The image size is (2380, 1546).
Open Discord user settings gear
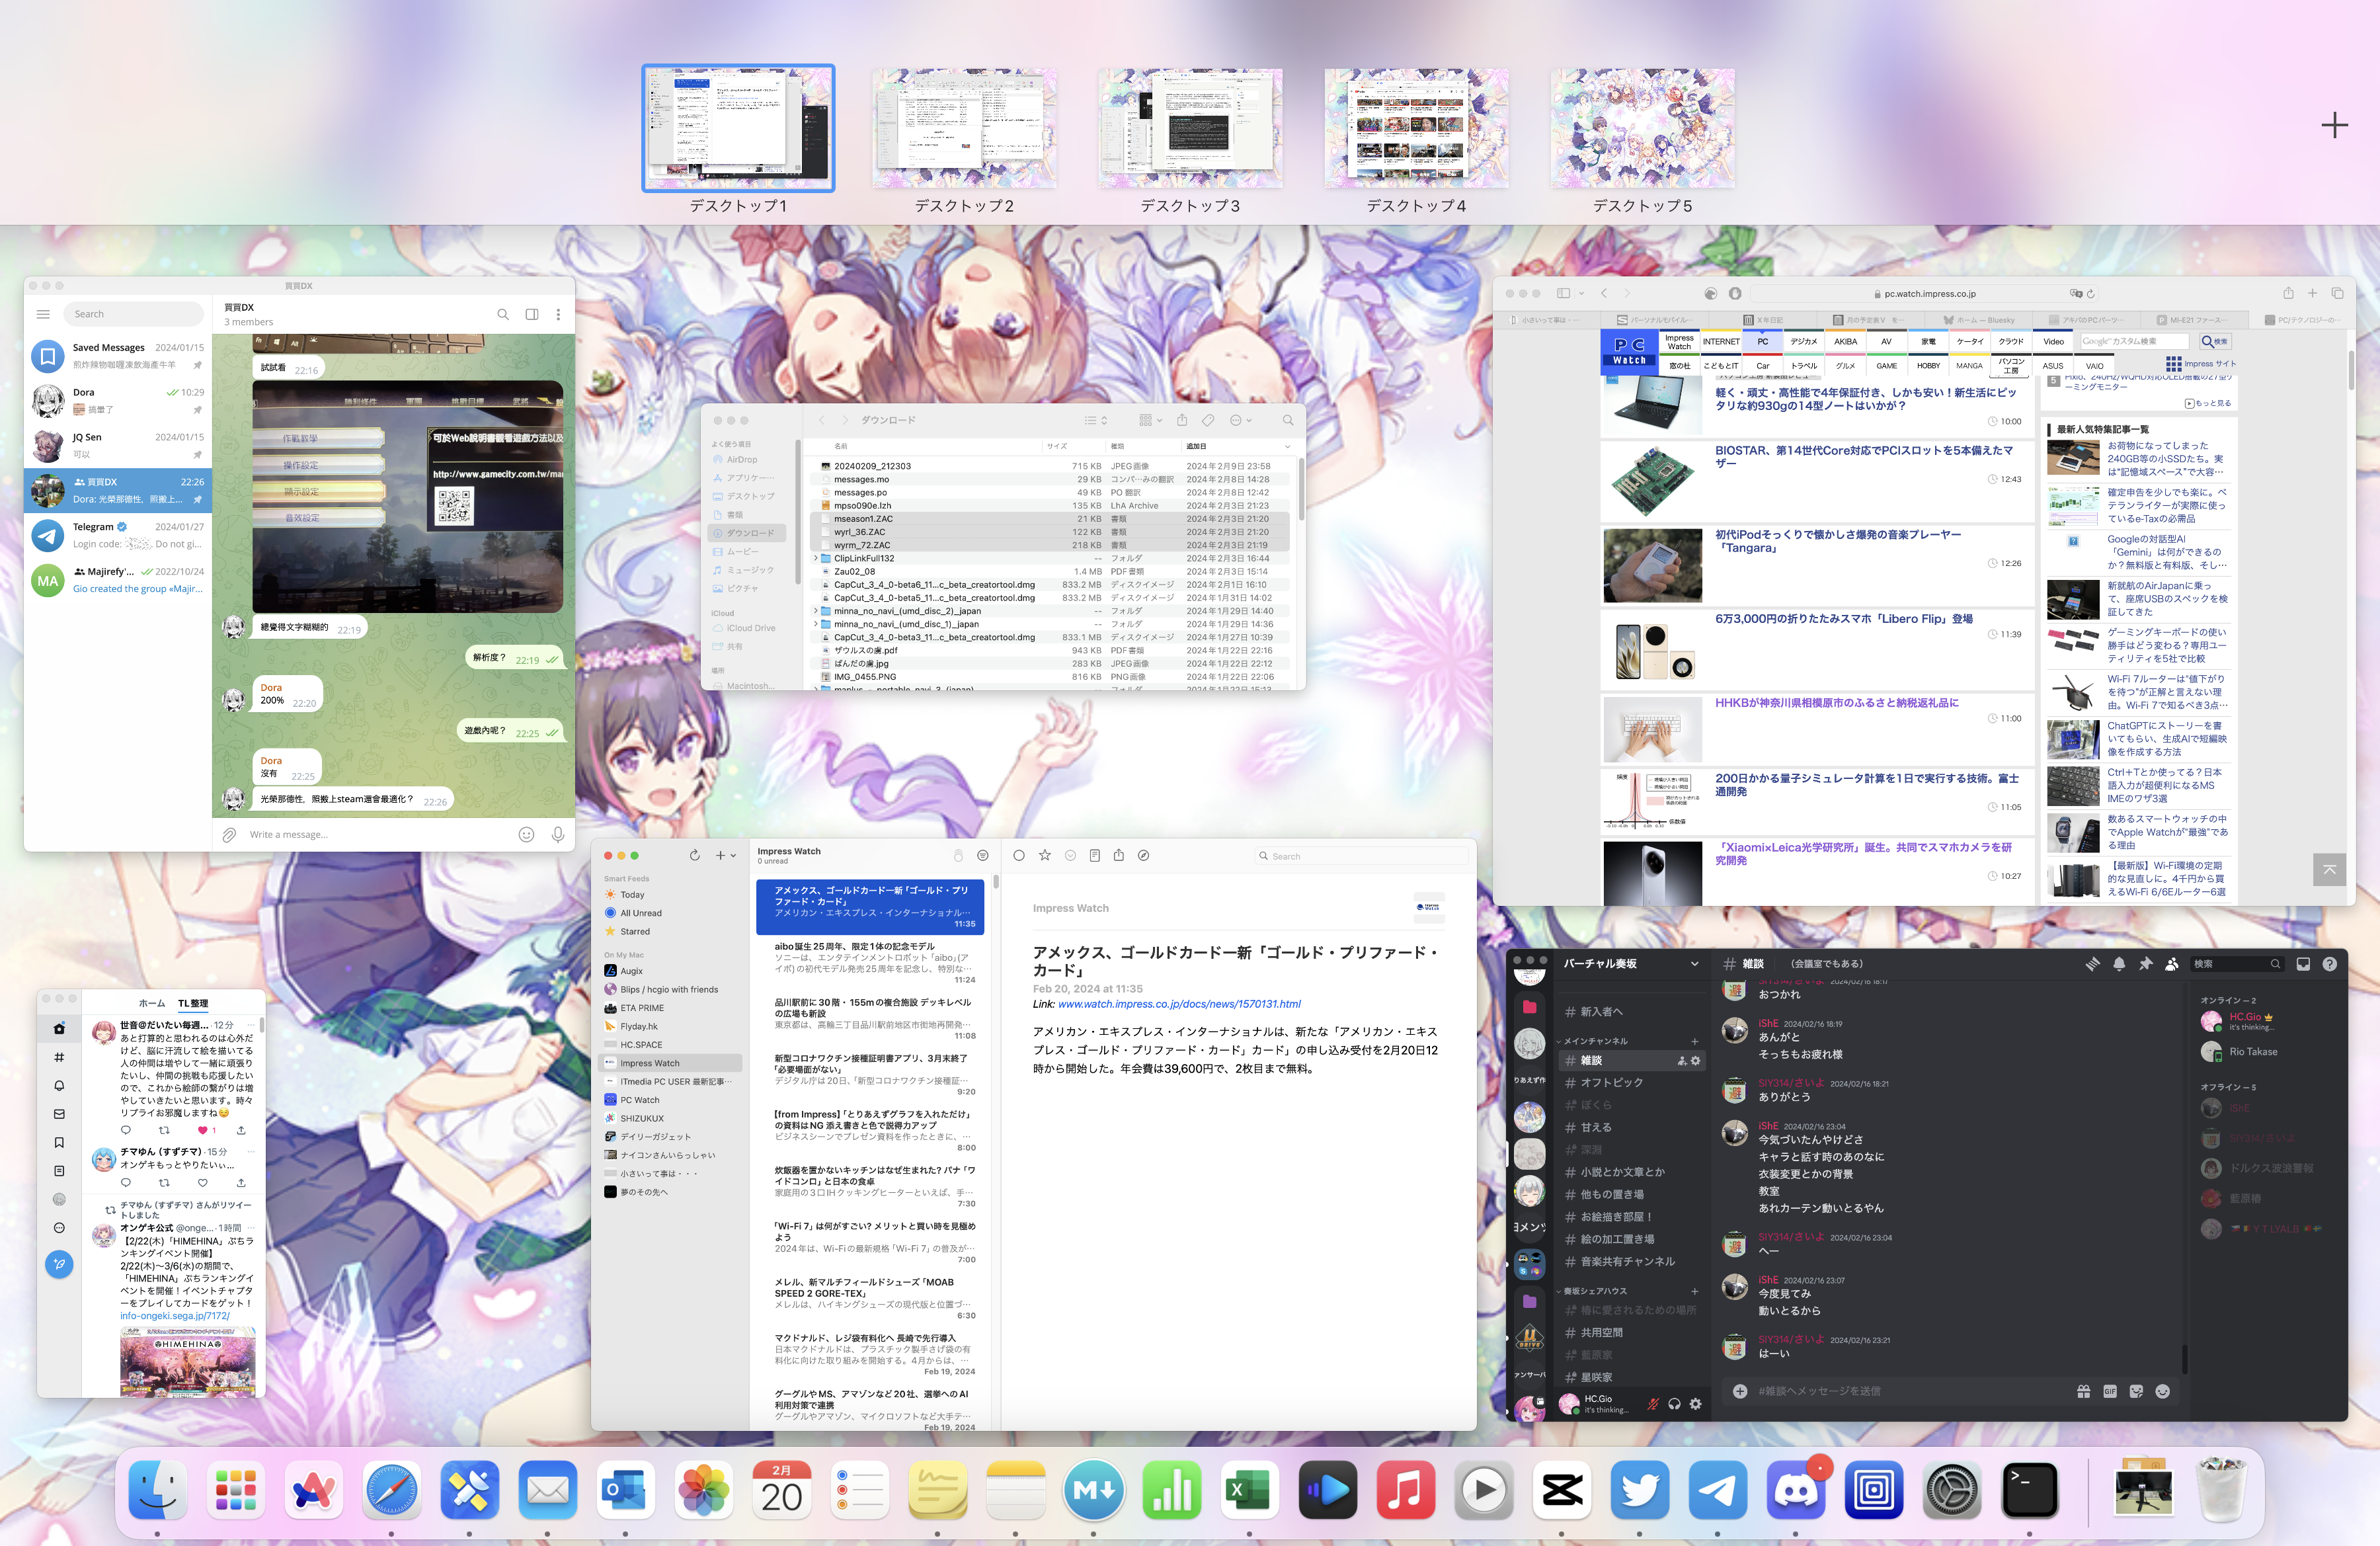(x=1695, y=1404)
